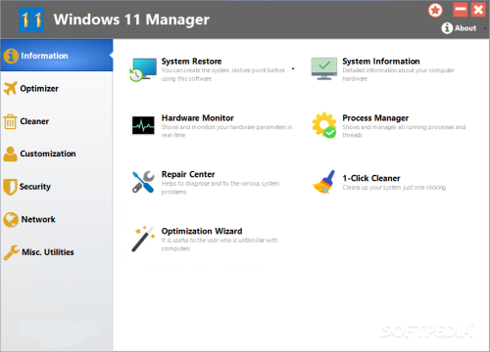Expand the System Restore dropdown arrow
The image size is (490, 352).
[x=293, y=68]
